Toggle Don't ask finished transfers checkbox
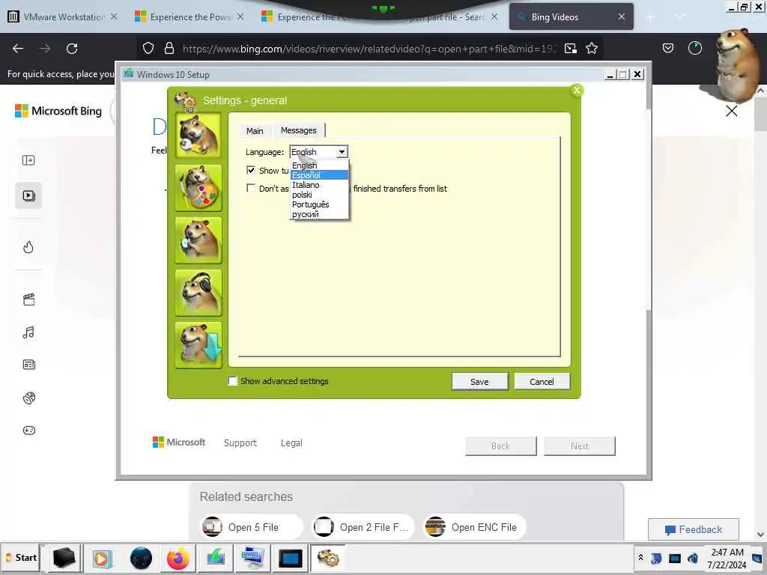Viewport: 767px width, 575px height. click(x=251, y=188)
